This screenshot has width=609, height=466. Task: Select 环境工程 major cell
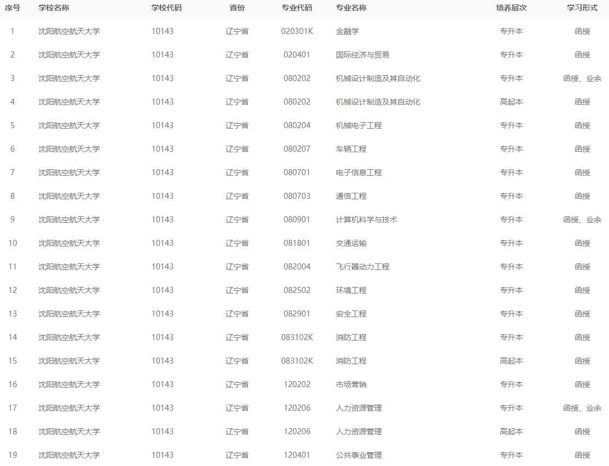tap(351, 290)
